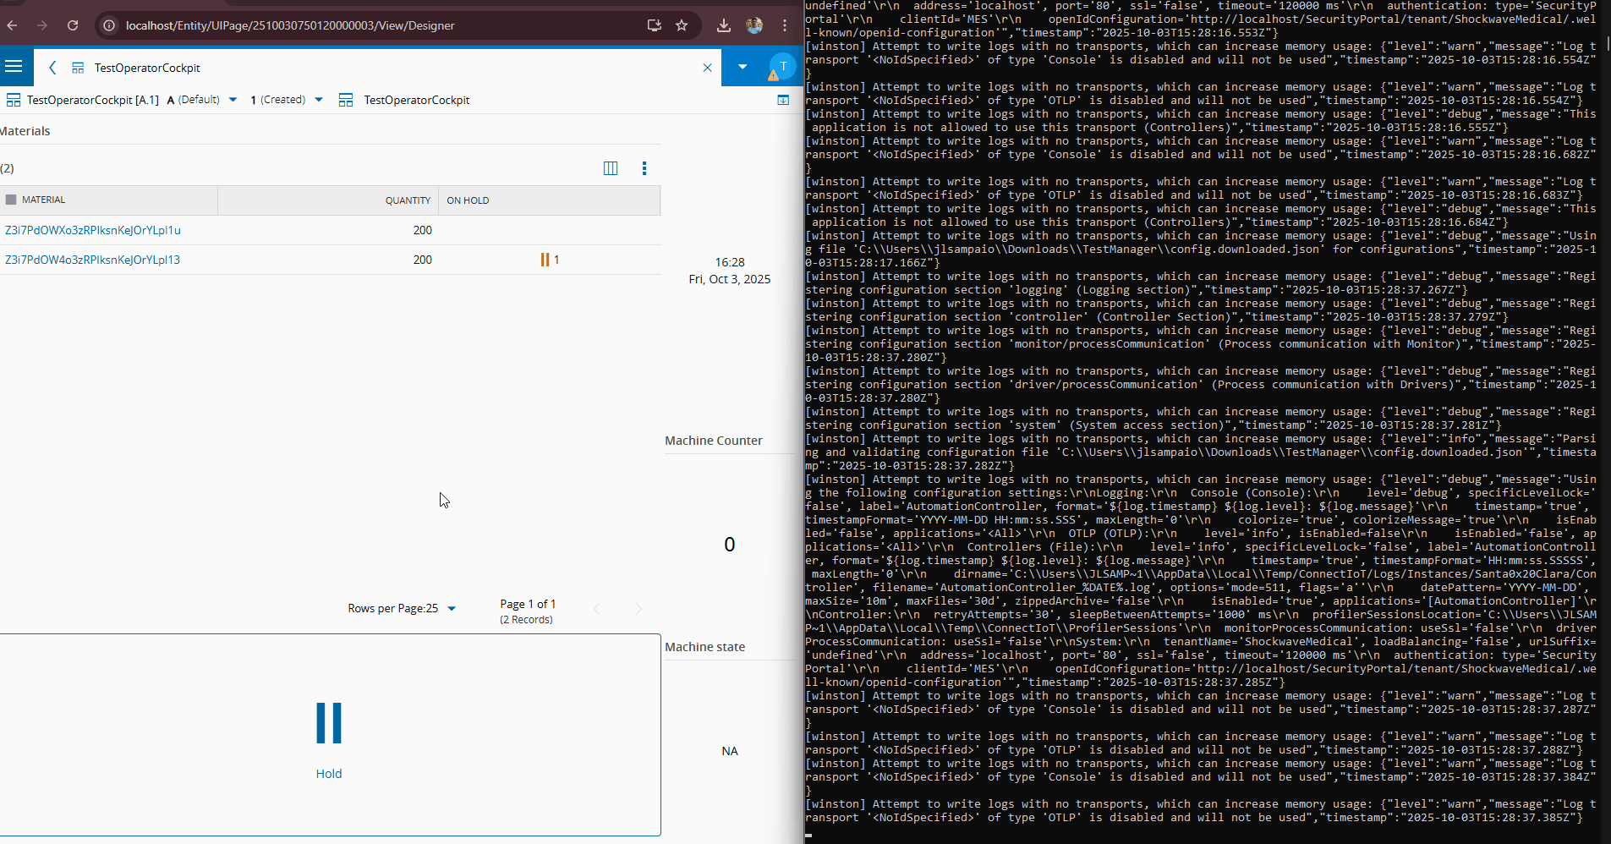Expand the A (Default) version dropdown
This screenshot has width=1611, height=844.
233,100
